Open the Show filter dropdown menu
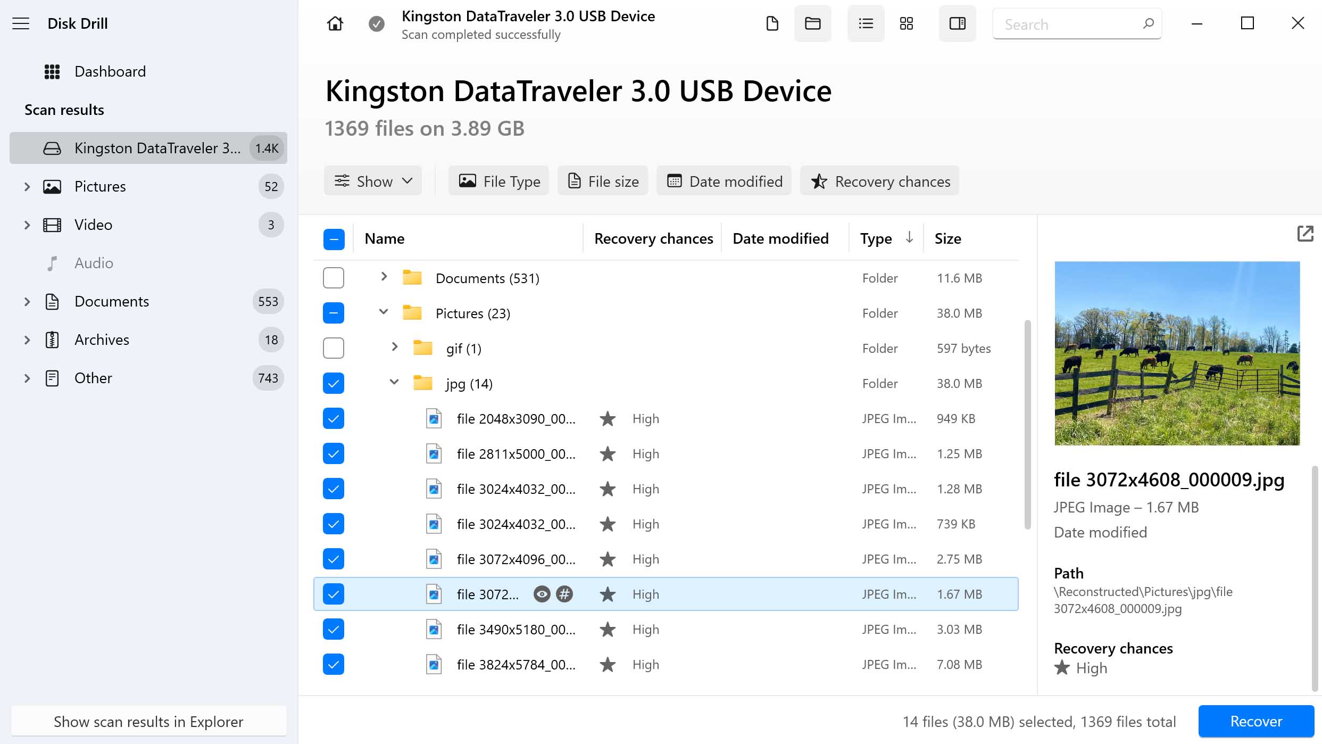The image size is (1322, 744). coord(373,181)
